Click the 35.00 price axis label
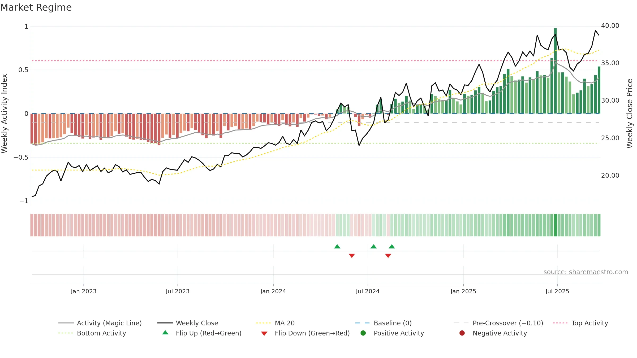 pyautogui.click(x=610, y=63)
